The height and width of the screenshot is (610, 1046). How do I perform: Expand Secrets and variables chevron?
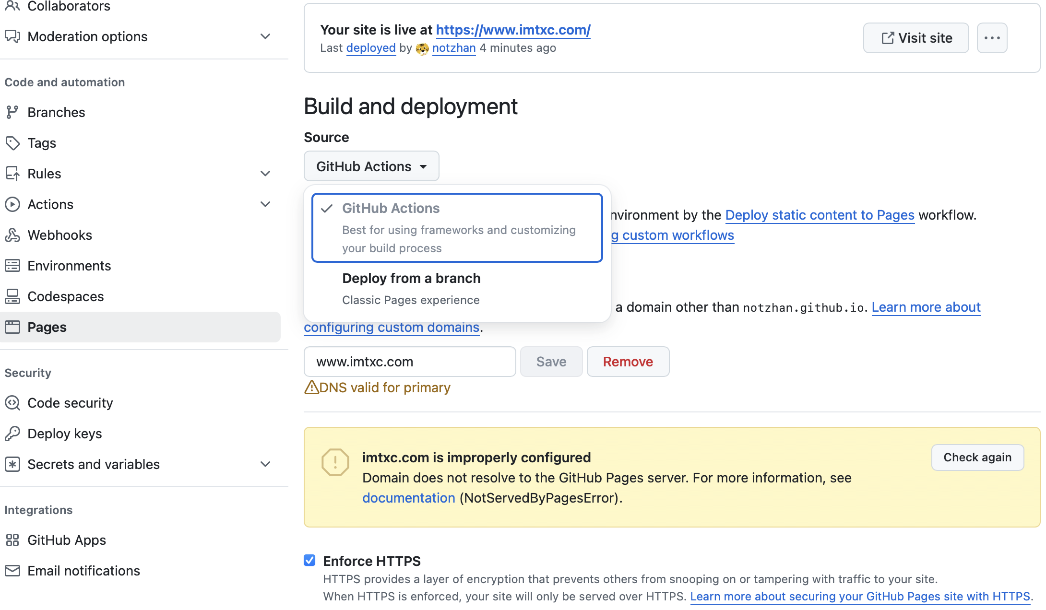pos(265,464)
